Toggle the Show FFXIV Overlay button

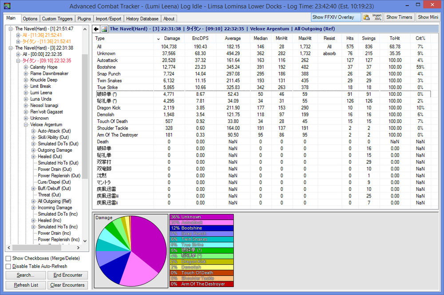point(336,17)
